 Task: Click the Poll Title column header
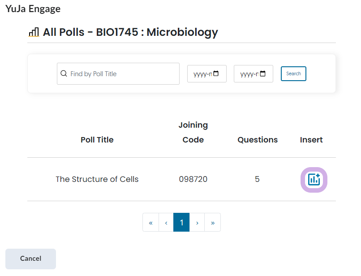[x=97, y=140]
